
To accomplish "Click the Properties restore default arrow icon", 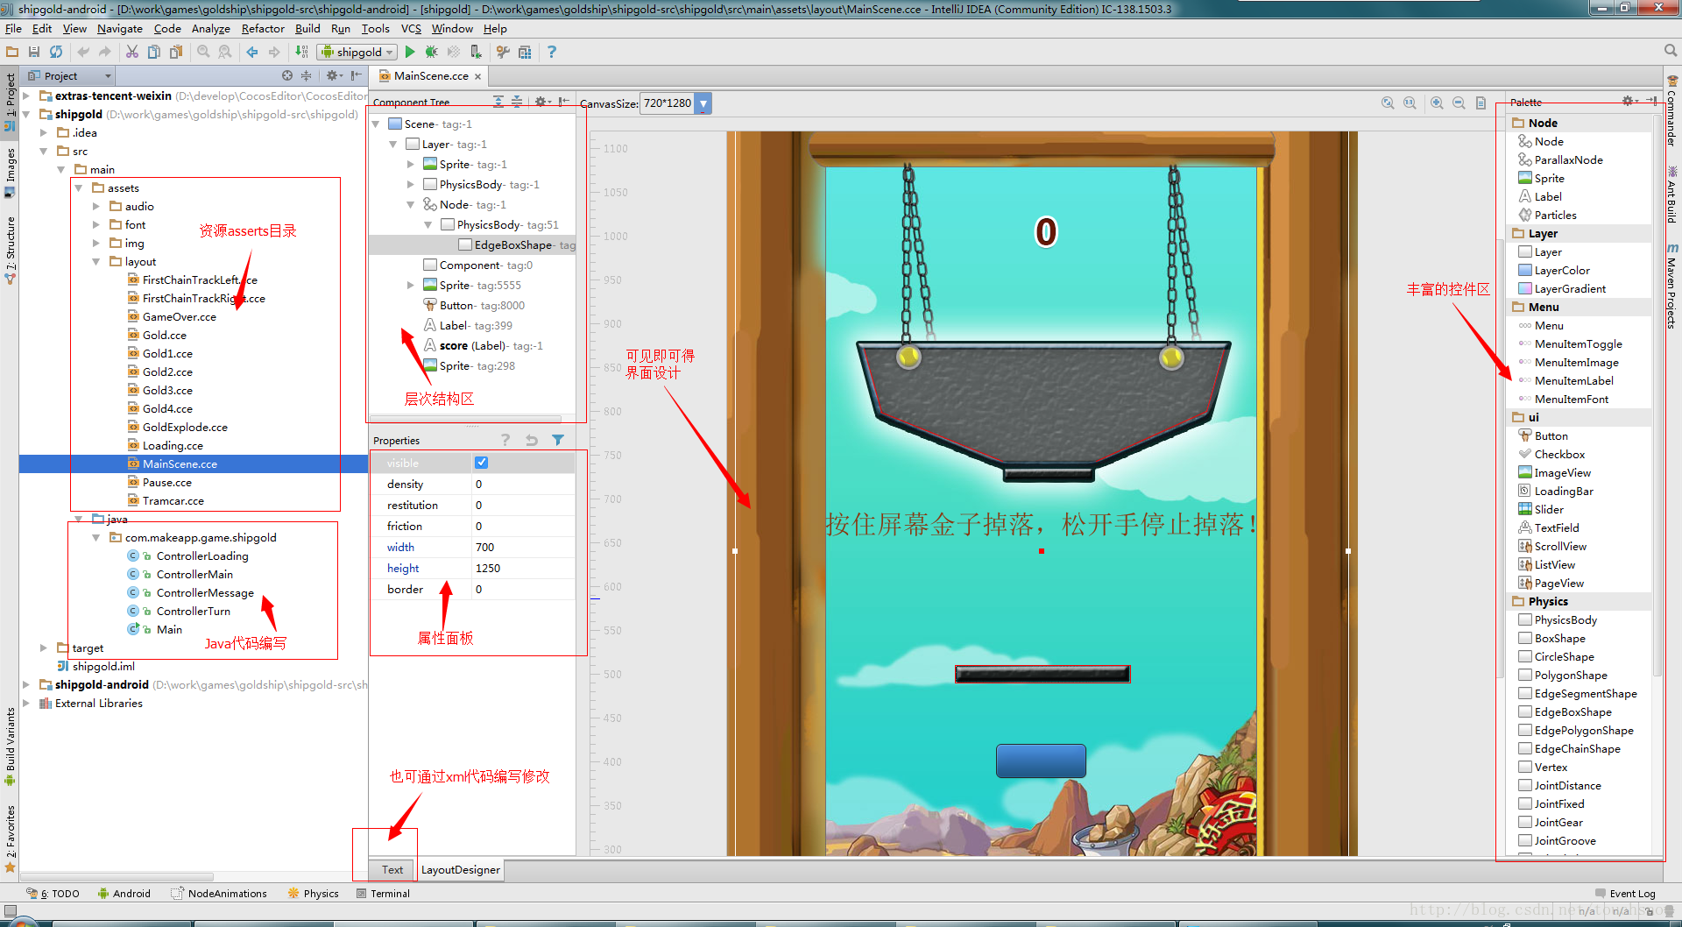I will point(532,440).
